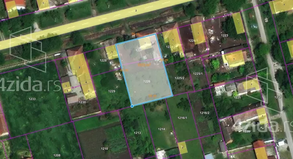The height and width of the screenshot is (159, 293).
Task: Click building number 4 on parcel 1231
Action: (x=86, y=82)
